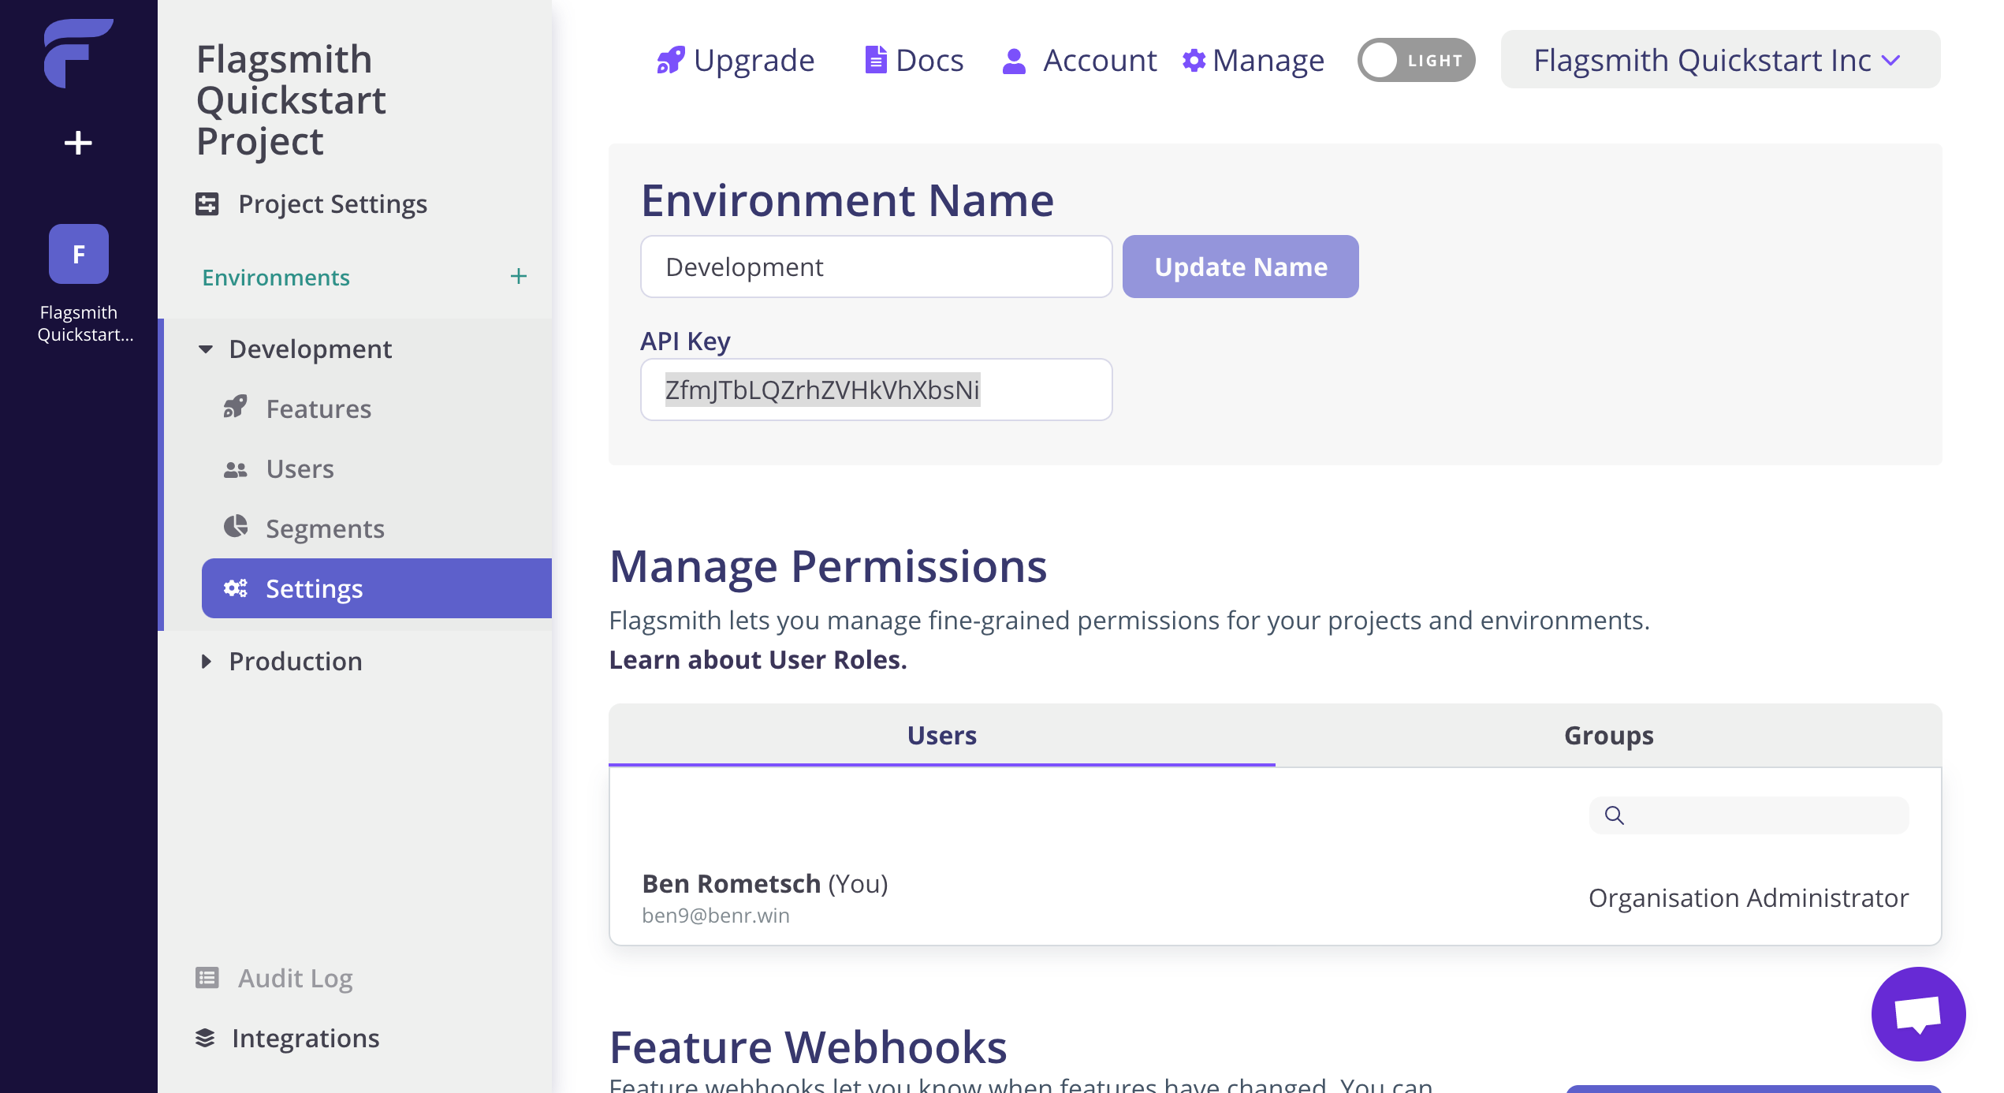Image resolution: width=2004 pixels, height=1093 pixels.
Task: Open Segments under Development
Action: point(325,528)
